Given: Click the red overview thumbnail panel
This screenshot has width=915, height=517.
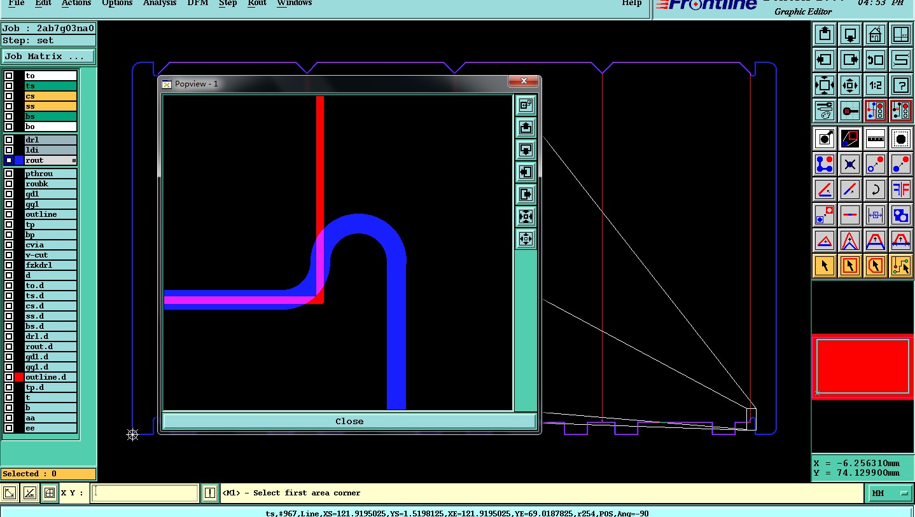Looking at the screenshot, I should click(x=863, y=367).
